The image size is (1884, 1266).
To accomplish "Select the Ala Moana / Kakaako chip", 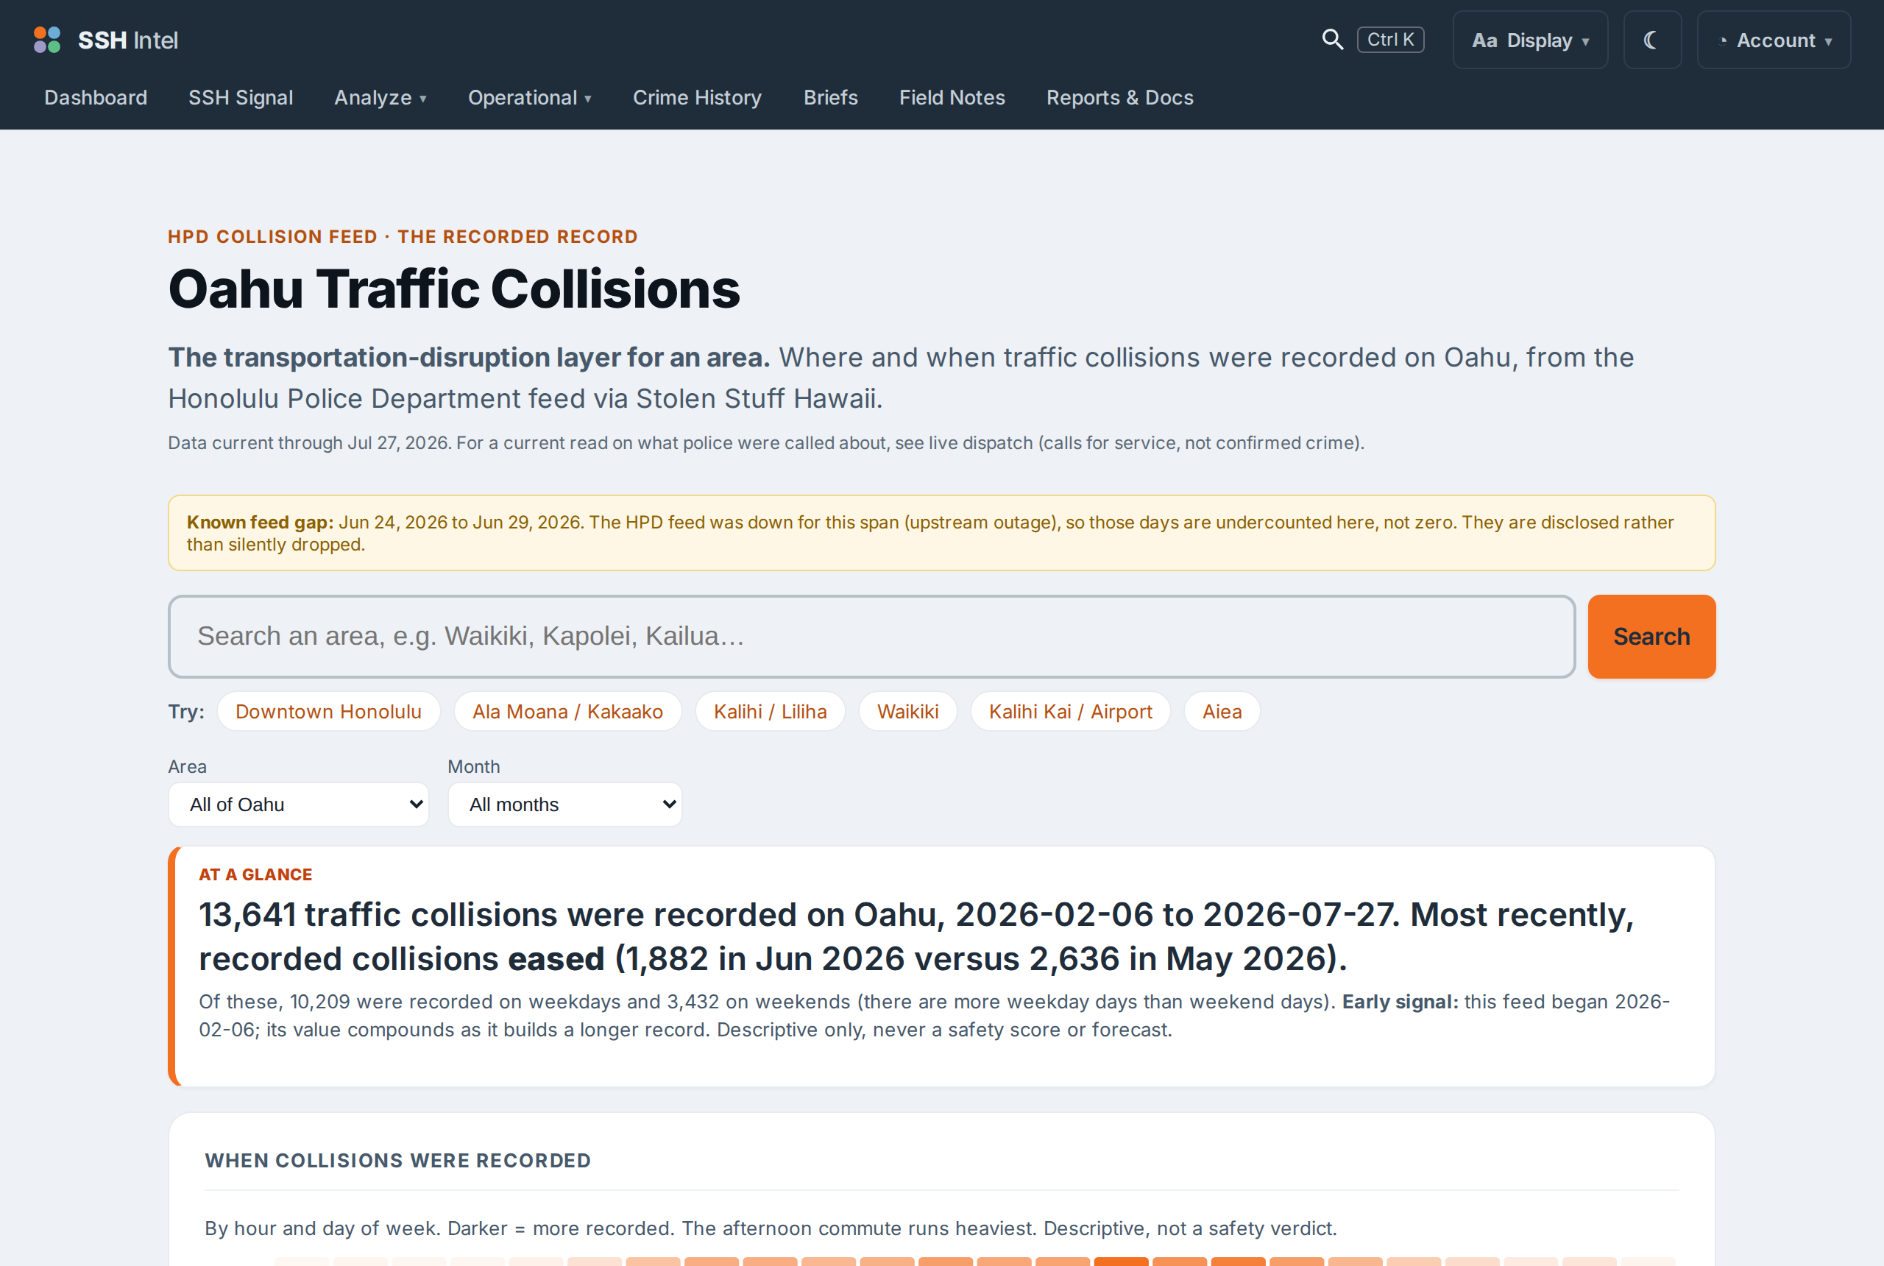I will (567, 711).
